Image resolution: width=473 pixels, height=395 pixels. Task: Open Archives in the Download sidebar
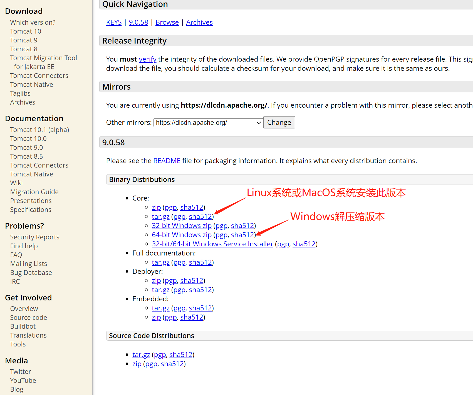23,102
